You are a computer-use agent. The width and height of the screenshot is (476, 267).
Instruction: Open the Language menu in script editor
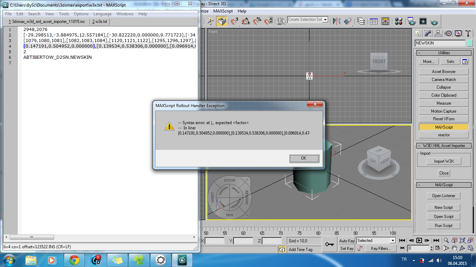click(x=102, y=14)
